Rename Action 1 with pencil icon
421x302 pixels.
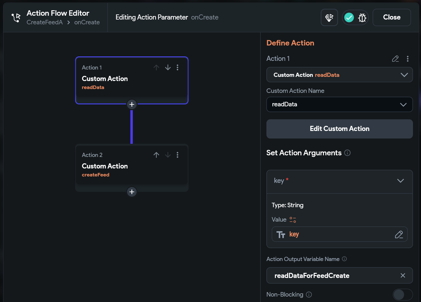(x=395, y=59)
